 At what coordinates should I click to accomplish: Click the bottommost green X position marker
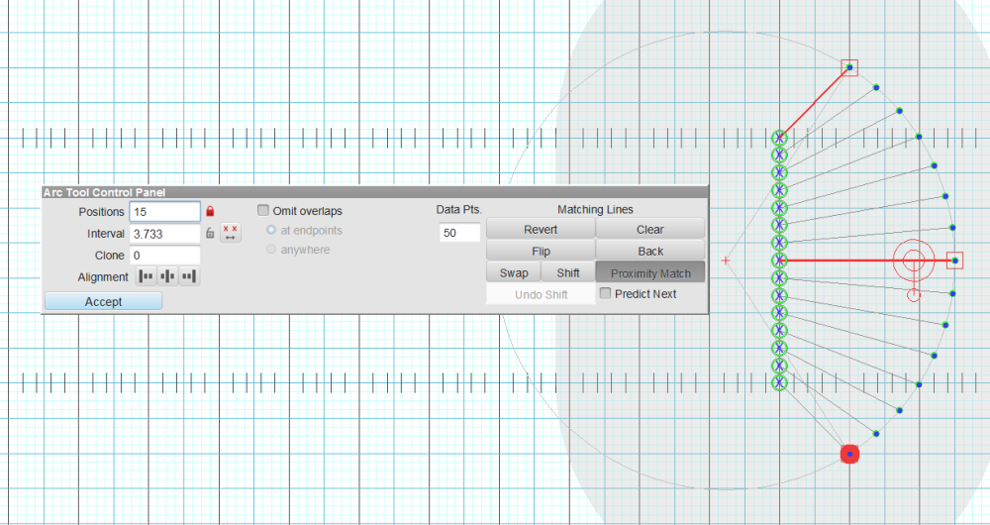[780, 382]
